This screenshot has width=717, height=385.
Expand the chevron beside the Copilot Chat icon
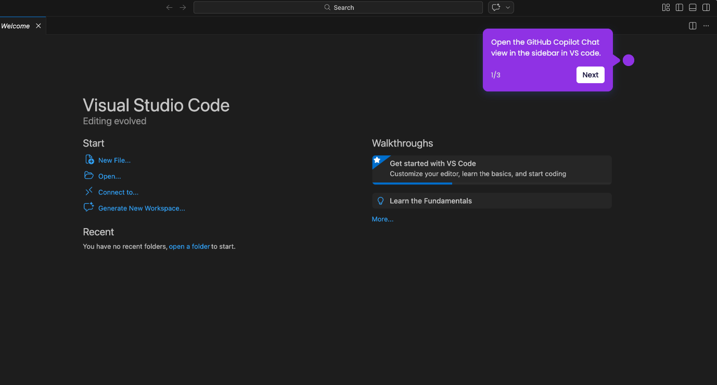(508, 7)
